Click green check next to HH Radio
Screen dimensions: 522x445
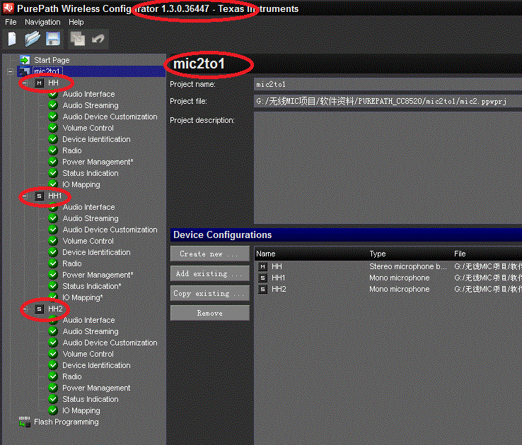click(x=52, y=150)
